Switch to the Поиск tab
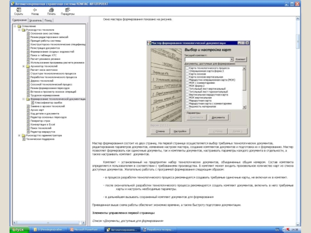The width and height of the screenshot is (311, 233). click(x=48, y=20)
